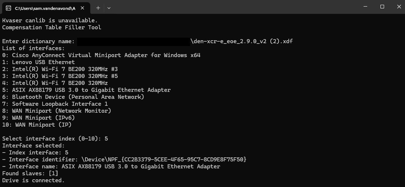
Task: Click the Intel Wi-Fi 7 BE200 #3 entry
Action: (x=60, y=69)
